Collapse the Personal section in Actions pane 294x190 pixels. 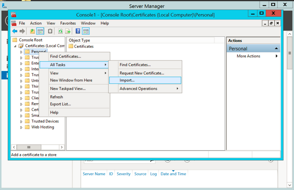(276, 49)
